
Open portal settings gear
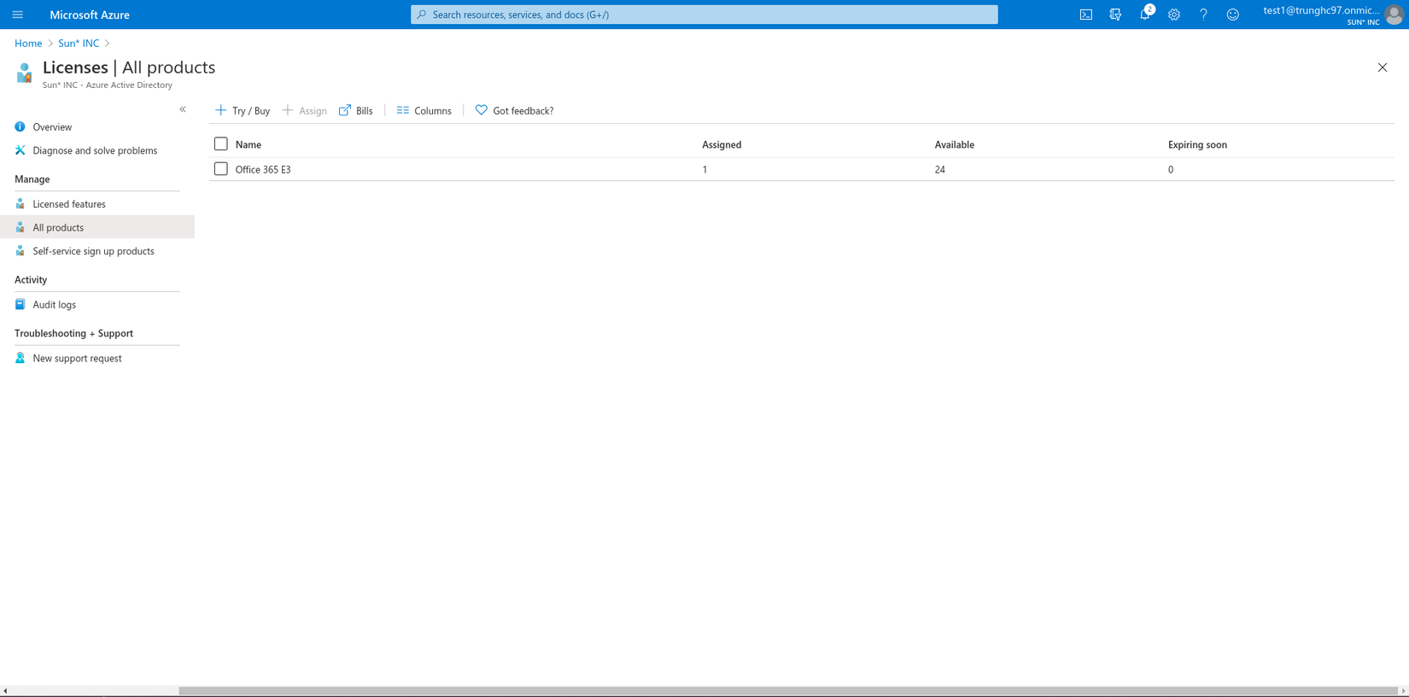coord(1174,15)
